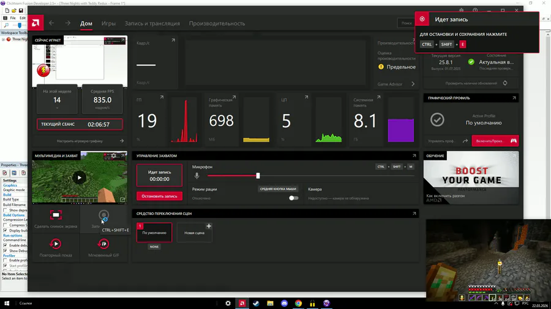The width and height of the screenshot is (551, 309).
Task: Open the Windows Start menu
Action: point(7,304)
